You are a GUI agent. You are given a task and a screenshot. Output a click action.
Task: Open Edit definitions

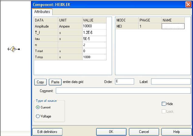(47, 132)
